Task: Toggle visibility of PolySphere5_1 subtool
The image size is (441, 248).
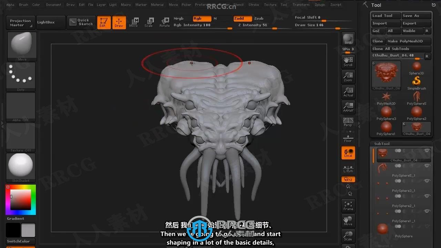Action: point(427,166)
